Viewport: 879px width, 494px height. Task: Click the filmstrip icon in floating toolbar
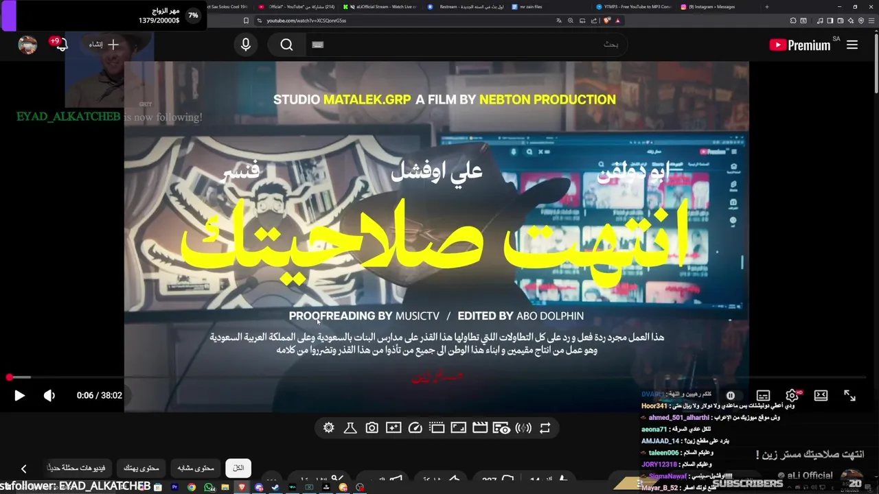click(437, 427)
